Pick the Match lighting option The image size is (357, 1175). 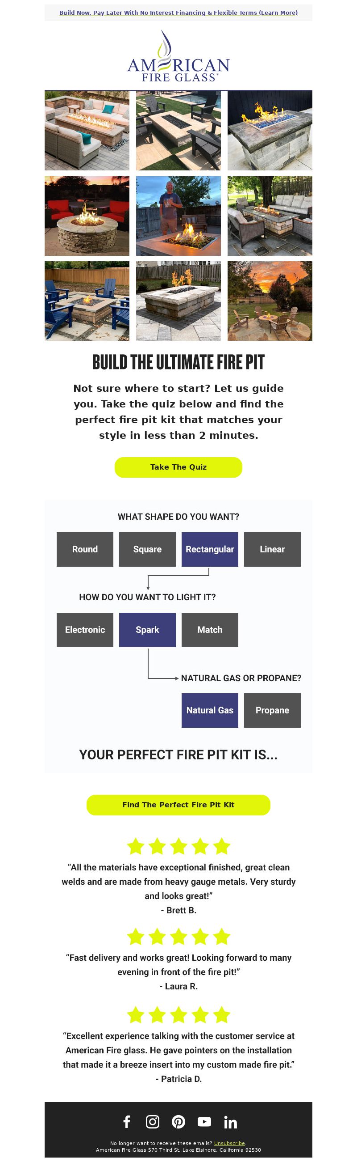point(210,630)
